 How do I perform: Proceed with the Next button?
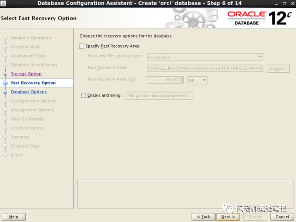point(228,217)
